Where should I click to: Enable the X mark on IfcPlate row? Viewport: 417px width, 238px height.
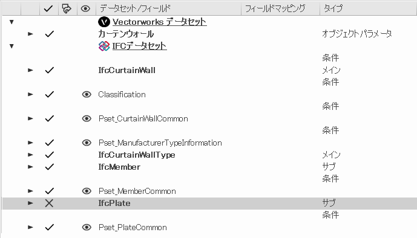point(49,203)
